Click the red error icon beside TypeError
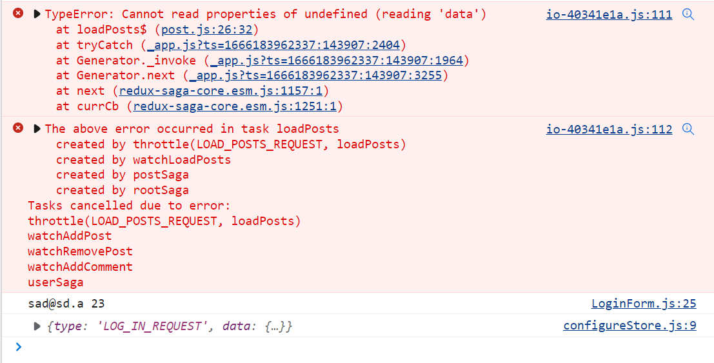Screen dimensions: 714x363 (18, 14)
